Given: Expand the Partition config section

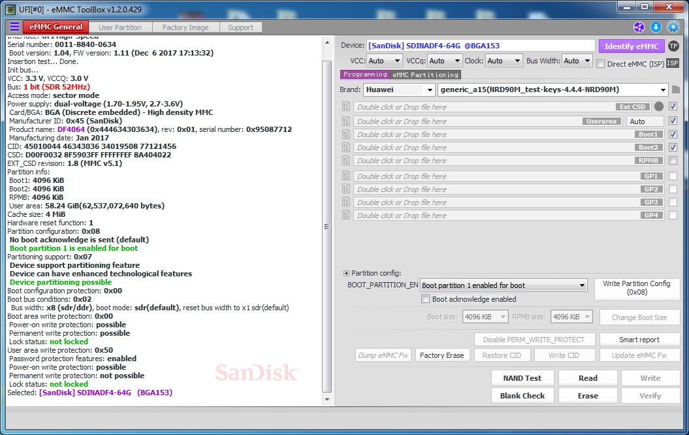Looking at the screenshot, I should pos(346,273).
